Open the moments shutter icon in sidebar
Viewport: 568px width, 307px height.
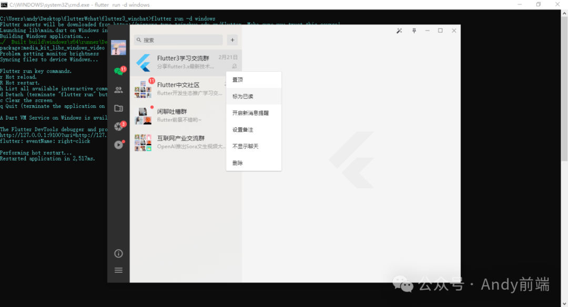(119, 126)
